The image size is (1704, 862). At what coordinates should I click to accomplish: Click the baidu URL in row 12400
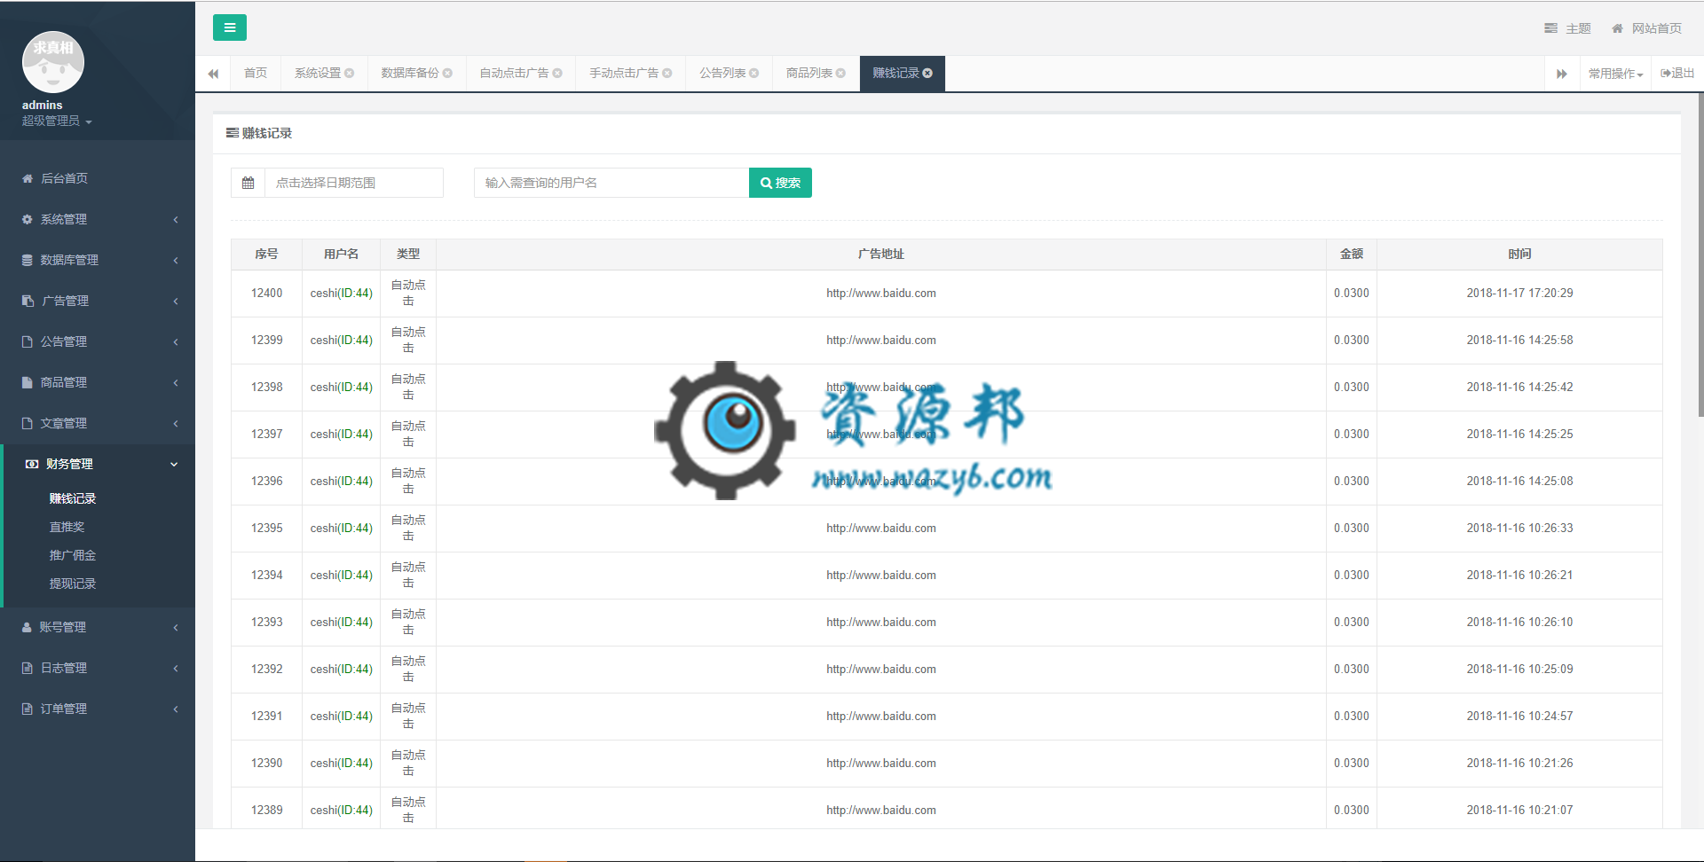pos(880,293)
